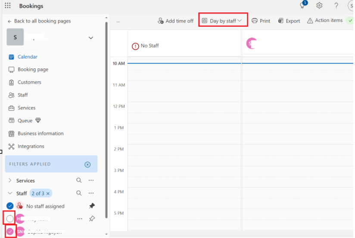
Task: Check the unchecked staff member circle
Action: pos(10,219)
